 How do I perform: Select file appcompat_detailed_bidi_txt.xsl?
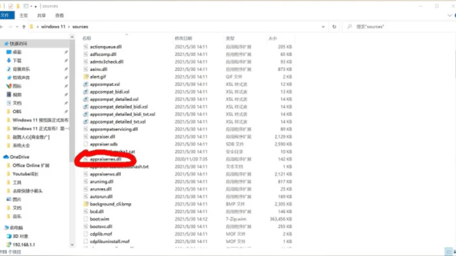pyautogui.click(x=122, y=114)
